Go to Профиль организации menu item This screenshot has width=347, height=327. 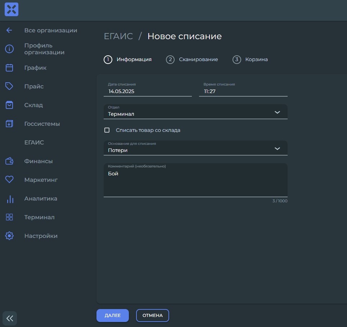click(44, 49)
